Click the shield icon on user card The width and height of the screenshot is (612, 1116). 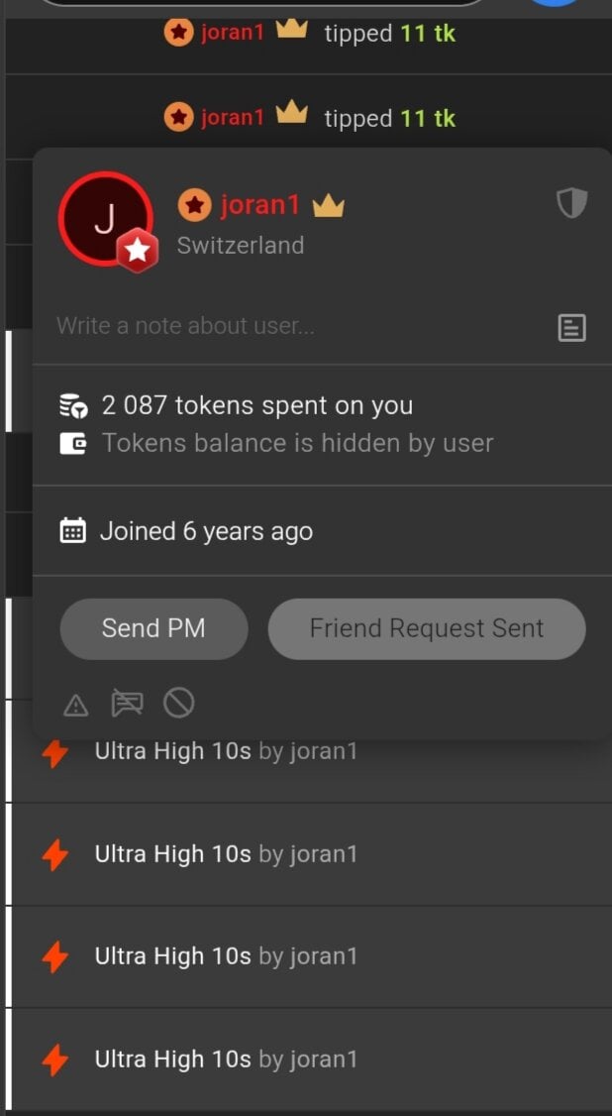click(571, 204)
